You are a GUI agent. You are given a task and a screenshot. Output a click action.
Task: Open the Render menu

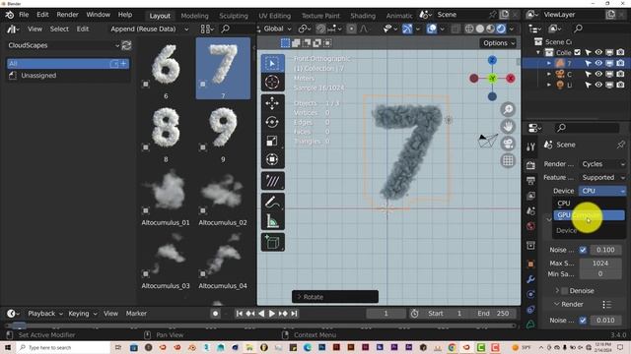click(x=67, y=15)
